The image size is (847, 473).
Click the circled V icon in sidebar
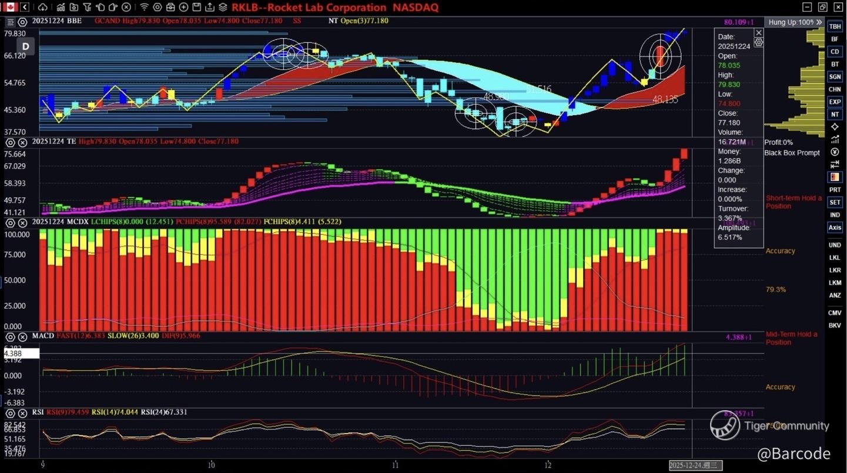coord(834,152)
